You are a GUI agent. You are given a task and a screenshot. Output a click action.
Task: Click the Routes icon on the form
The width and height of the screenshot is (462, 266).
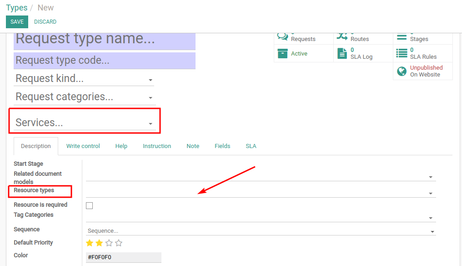(x=343, y=36)
